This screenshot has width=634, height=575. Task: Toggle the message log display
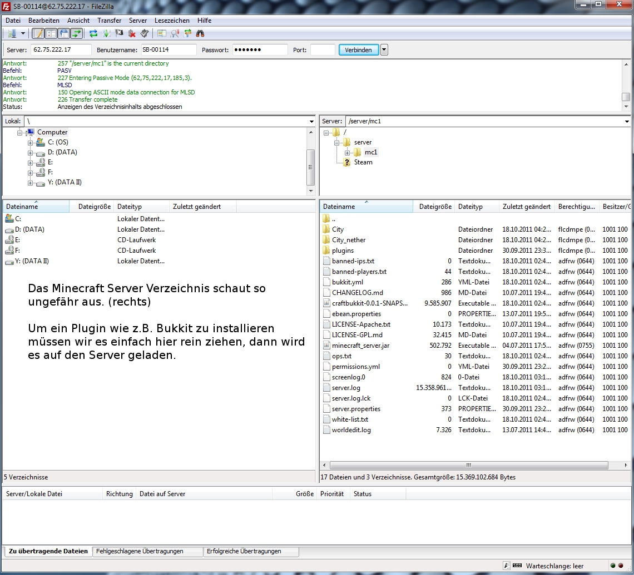tap(38, 33)
